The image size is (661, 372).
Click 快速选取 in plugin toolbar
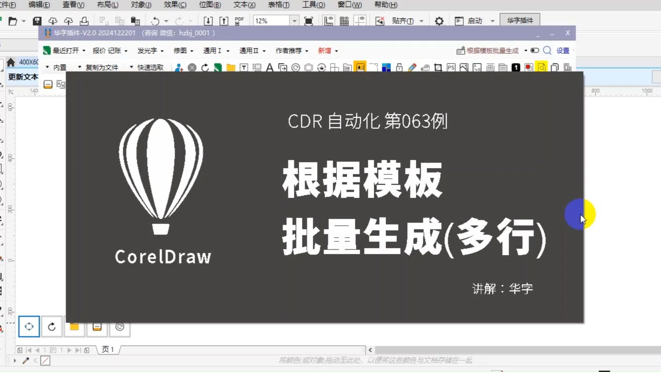[150, 68]
